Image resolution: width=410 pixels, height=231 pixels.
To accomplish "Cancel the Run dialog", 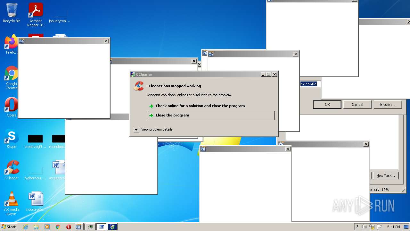I will 357,104.
